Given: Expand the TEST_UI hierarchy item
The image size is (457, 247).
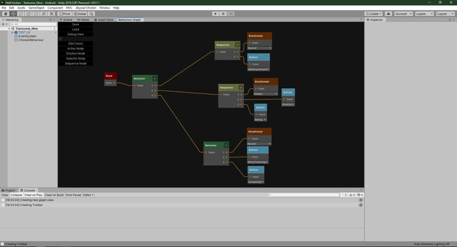Looking at the screenshot, I should pyautogui.click(x=12, y=33).
